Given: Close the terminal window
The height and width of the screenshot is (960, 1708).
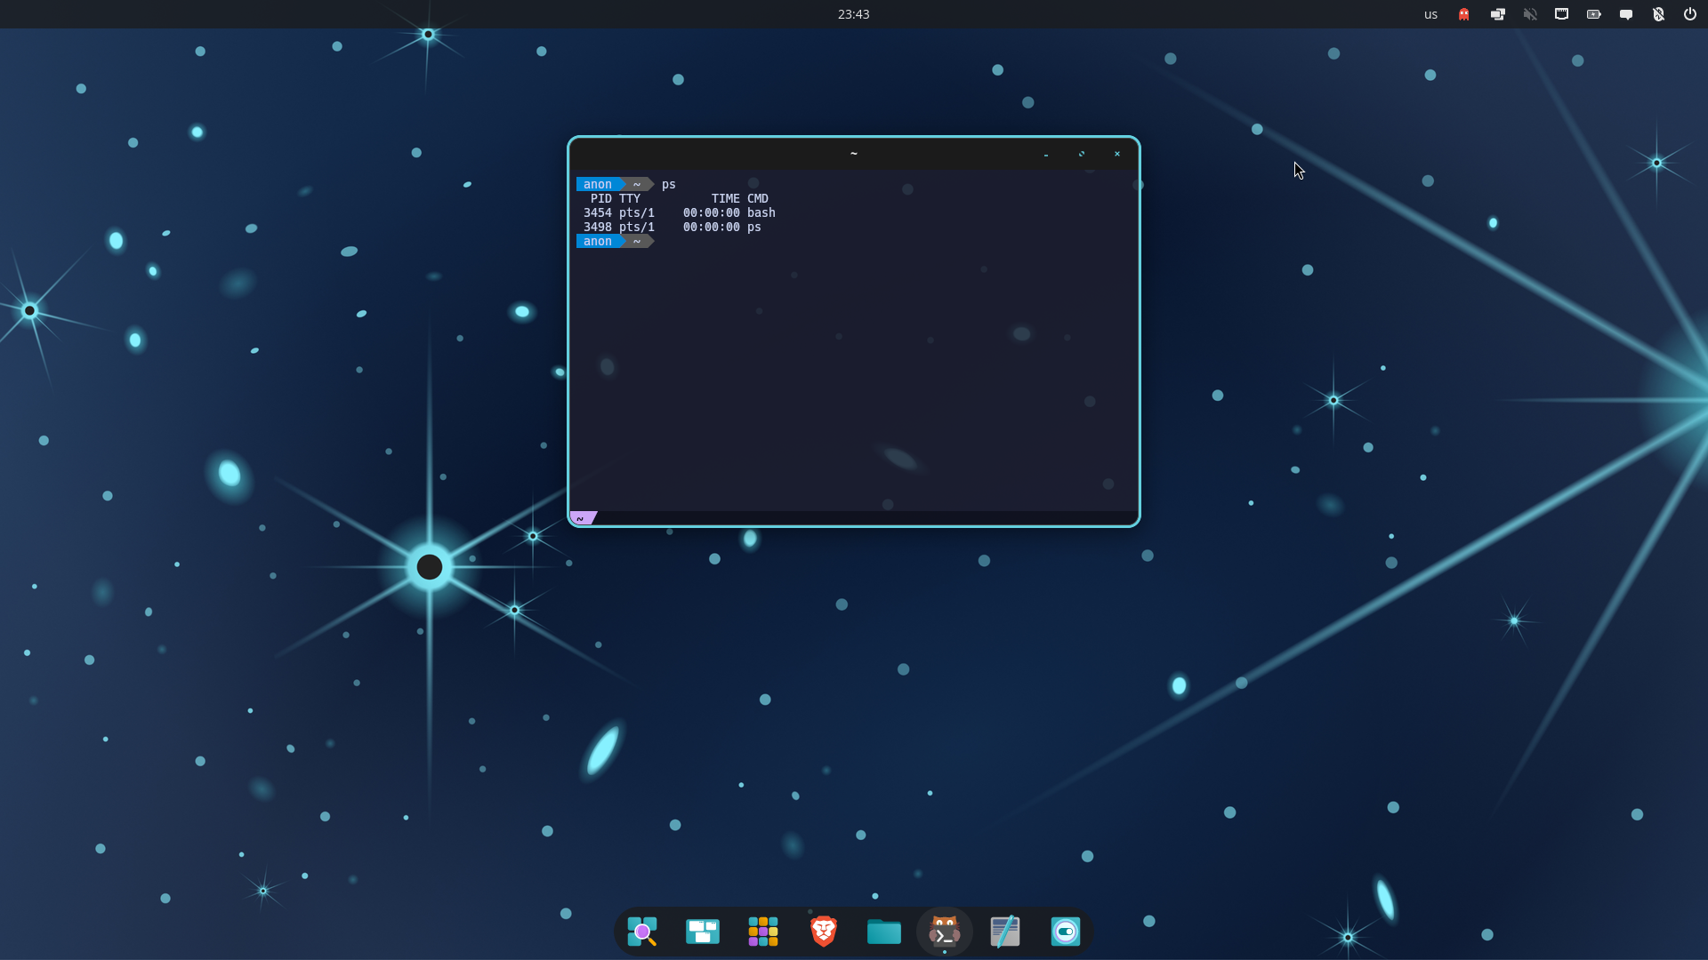Looking at the screenshot, I should tap(1117, 154).
